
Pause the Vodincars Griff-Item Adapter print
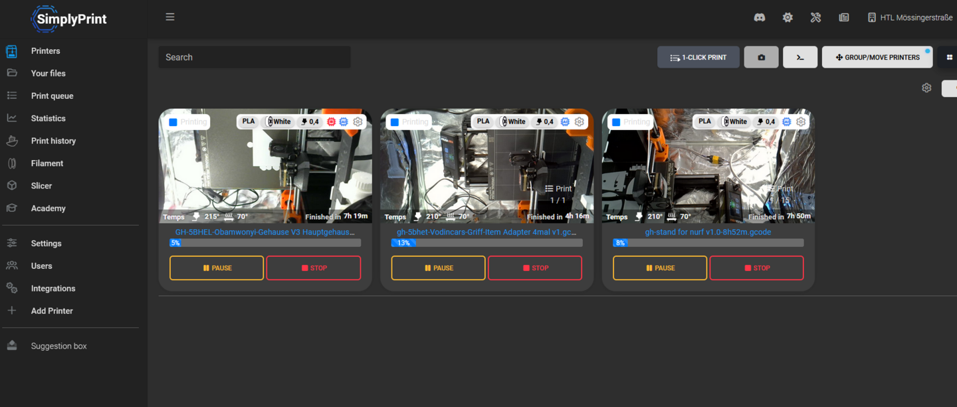click(438, 268)
